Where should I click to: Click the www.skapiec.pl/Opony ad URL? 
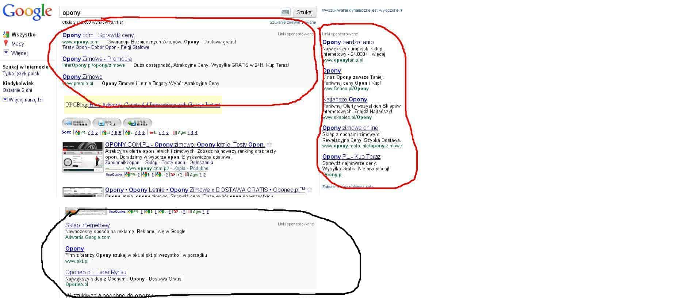[x=347, y=117]
